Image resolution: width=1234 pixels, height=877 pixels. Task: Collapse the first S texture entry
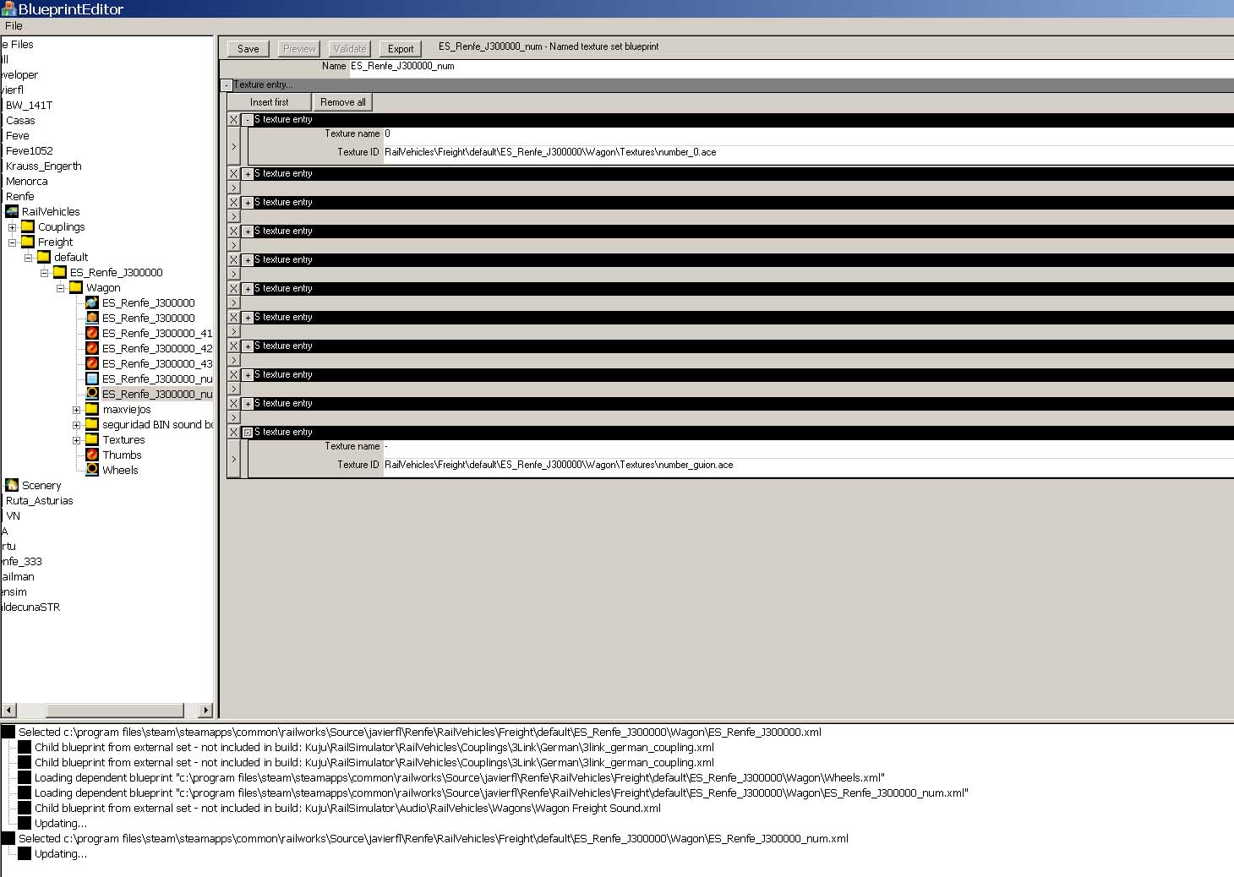point(248,120)
